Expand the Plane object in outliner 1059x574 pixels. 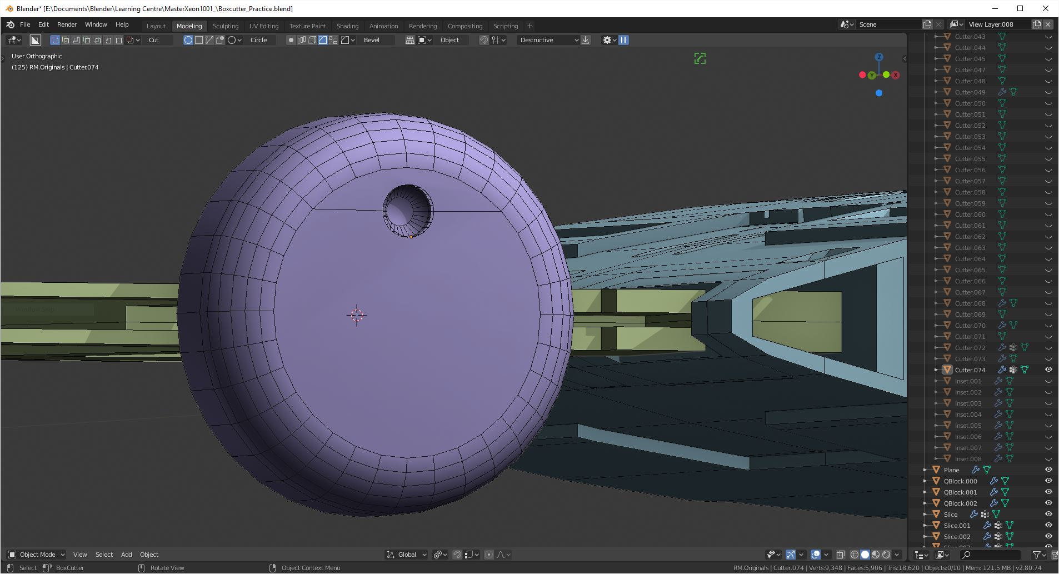pos(925,470)
